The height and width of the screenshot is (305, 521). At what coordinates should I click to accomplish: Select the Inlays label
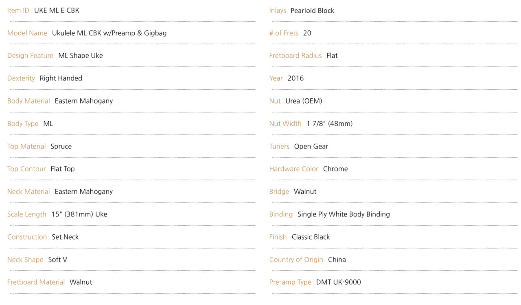[x=278, y=11]
